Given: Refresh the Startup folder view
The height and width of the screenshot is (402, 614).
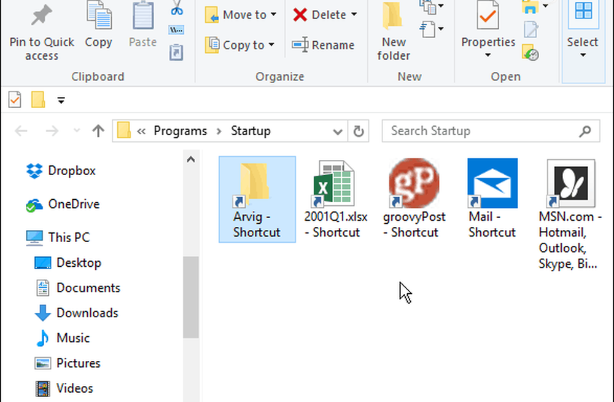Looking at the screenshot, I should 358,131.
